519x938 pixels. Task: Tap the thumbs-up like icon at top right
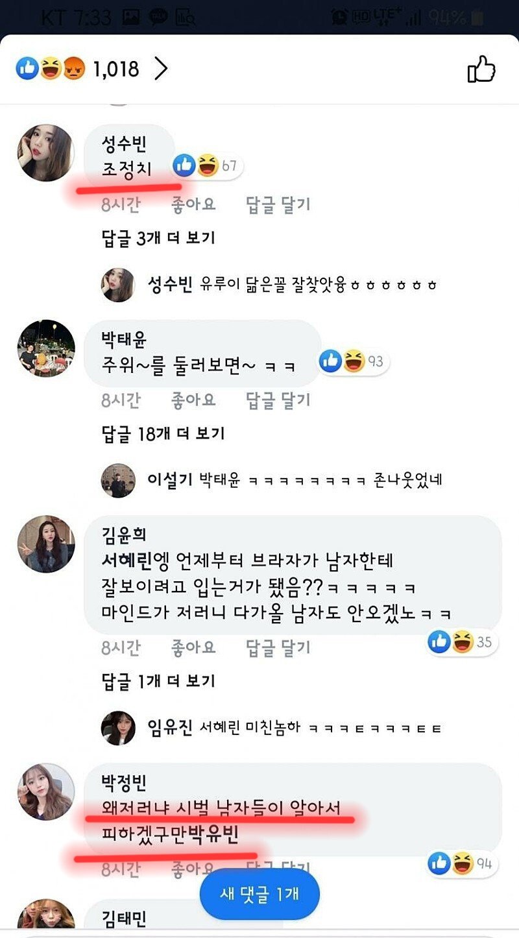tap(481, 69)
